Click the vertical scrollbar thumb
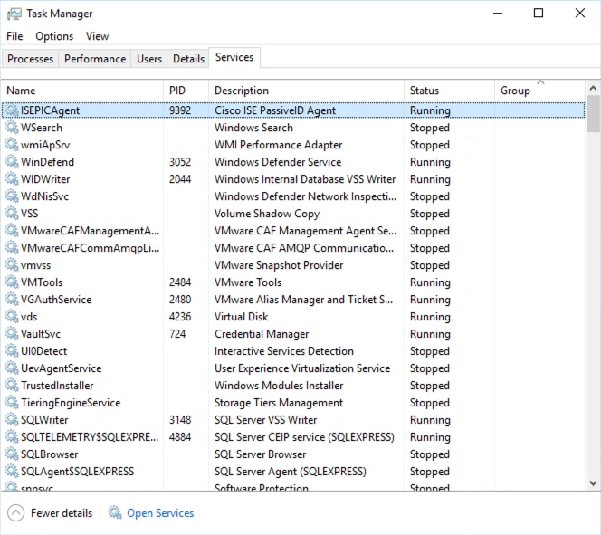 [x=593, y=114]
